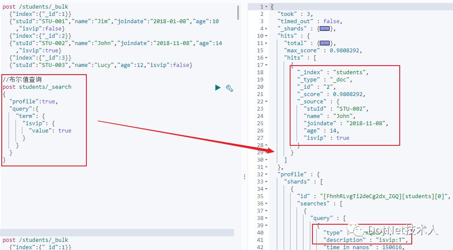Expand the folded "total" object badge

point(325,43)
